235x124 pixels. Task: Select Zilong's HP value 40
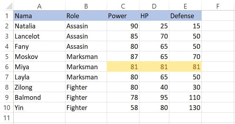tap(154, 87)
